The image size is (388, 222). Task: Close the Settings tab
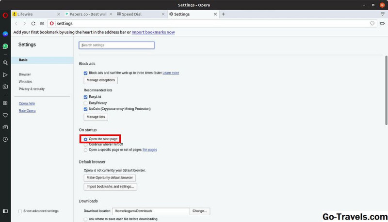pyautogui.click(x=215, y=15)
